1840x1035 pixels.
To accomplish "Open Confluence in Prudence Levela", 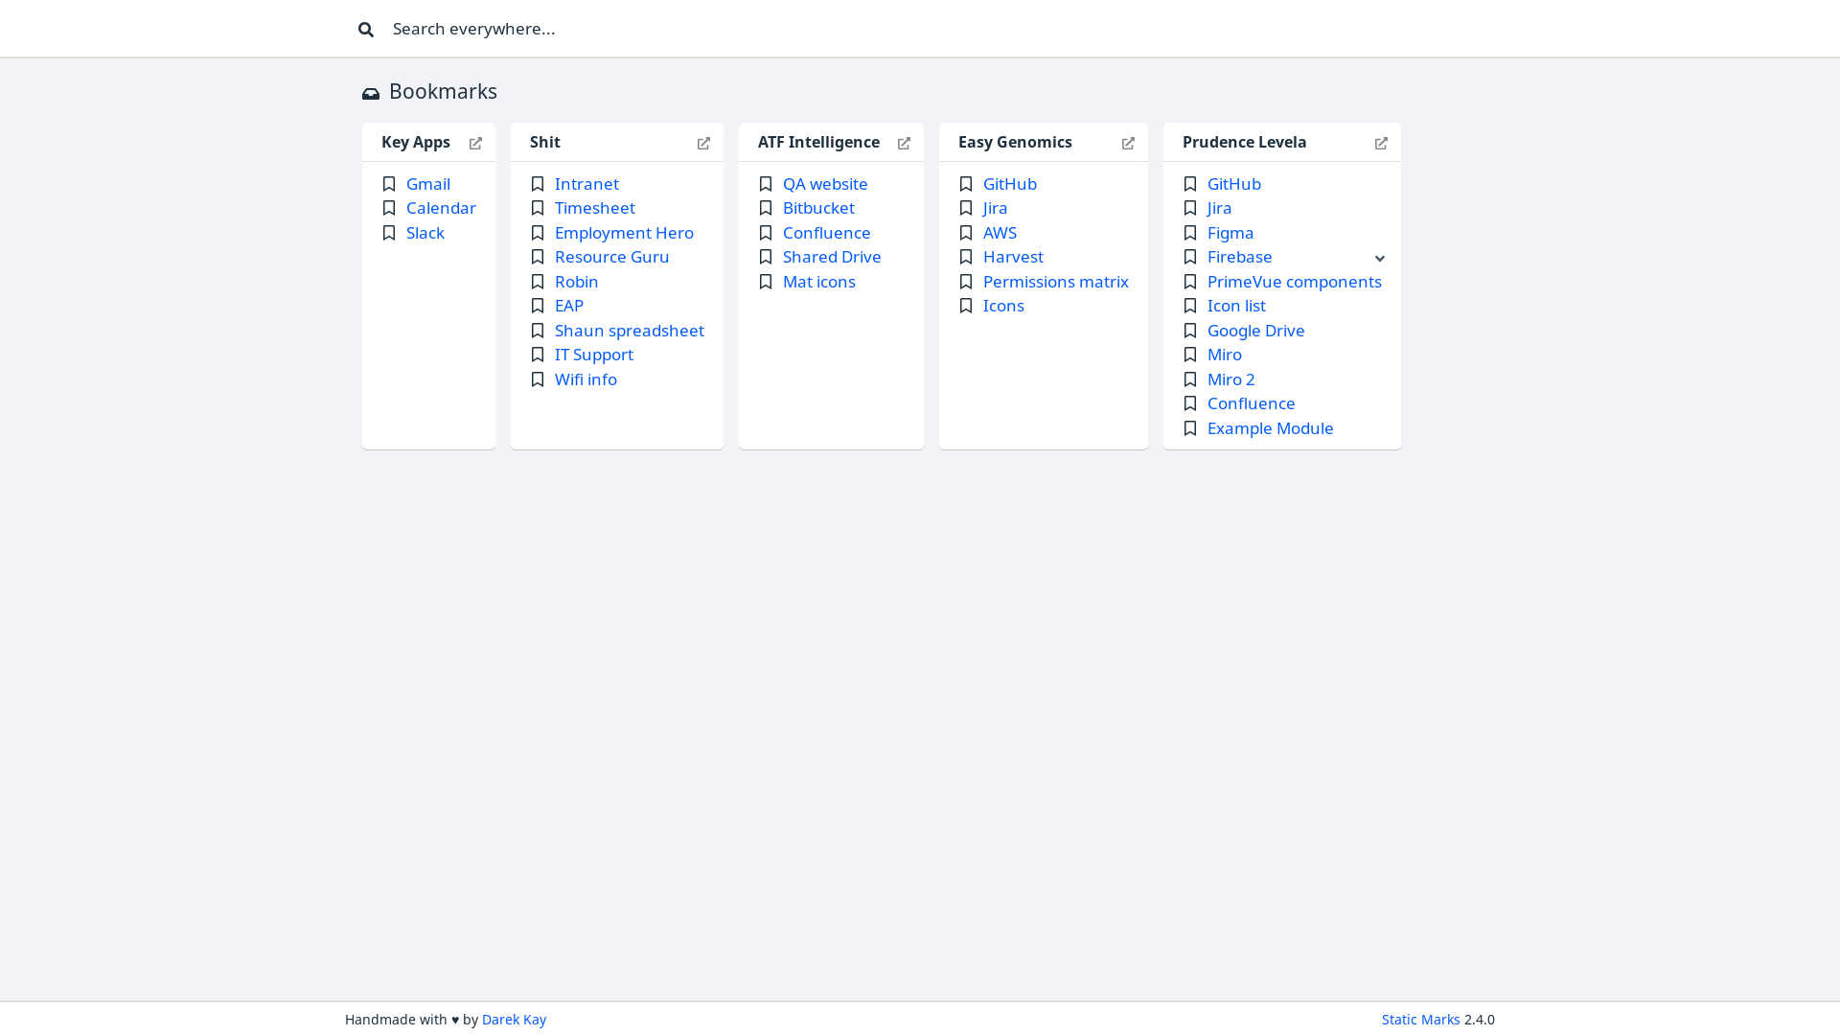I will [x=1251, y=403].
